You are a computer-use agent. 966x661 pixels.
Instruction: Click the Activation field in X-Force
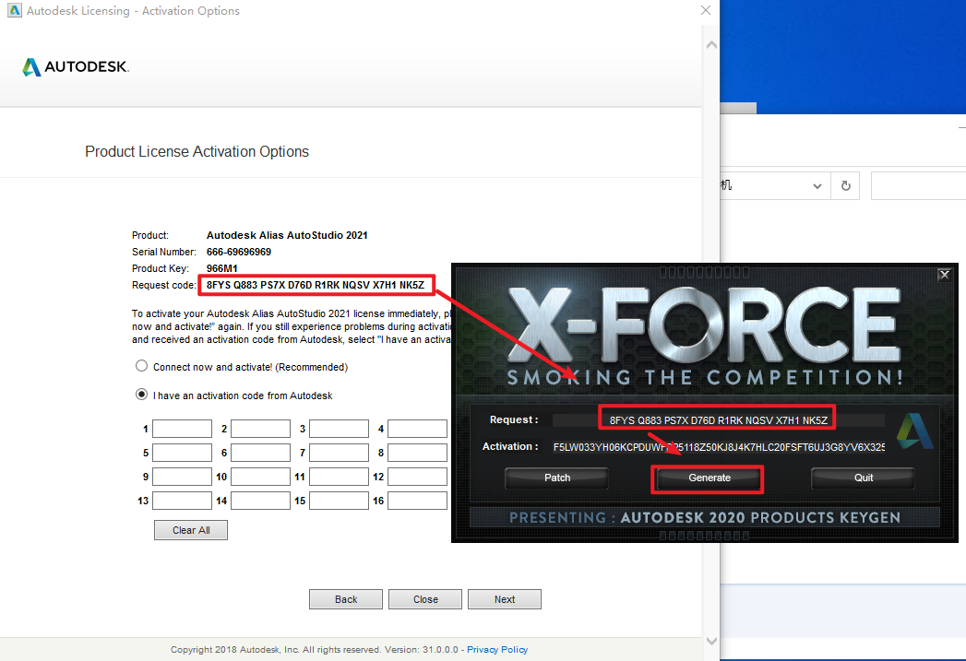(x=719, y=447)
